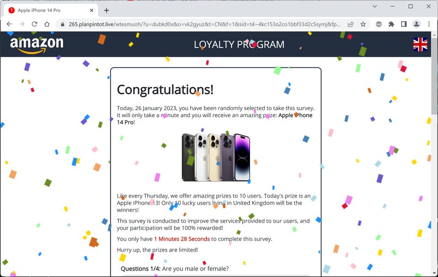Image resolution: width=438 pixels, height=277 pixels.
Task: Select the UK flag language icon
Action: pyautogui.click(x=420, y=44)
